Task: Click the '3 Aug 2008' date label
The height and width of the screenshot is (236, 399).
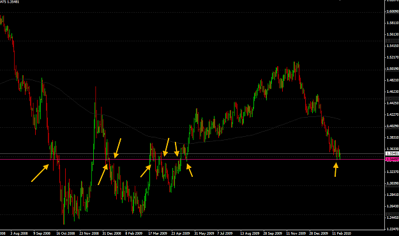Action: [x=19, y=233]
